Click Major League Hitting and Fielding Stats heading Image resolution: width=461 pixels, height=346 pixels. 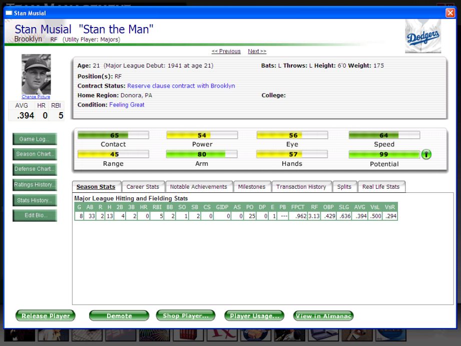tap(131, 198)
